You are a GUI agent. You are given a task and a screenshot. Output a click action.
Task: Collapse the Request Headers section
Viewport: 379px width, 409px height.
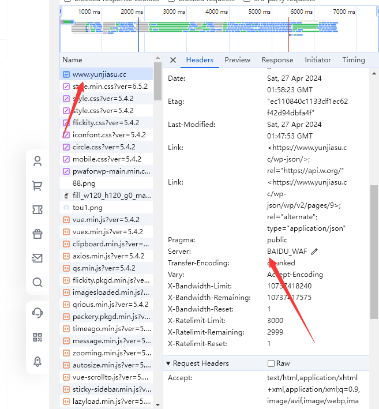[168, 363]
